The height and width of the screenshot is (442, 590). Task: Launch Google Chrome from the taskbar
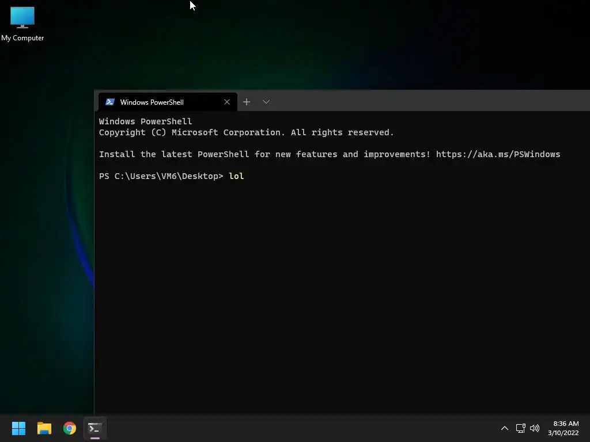[x=70, y=428]
